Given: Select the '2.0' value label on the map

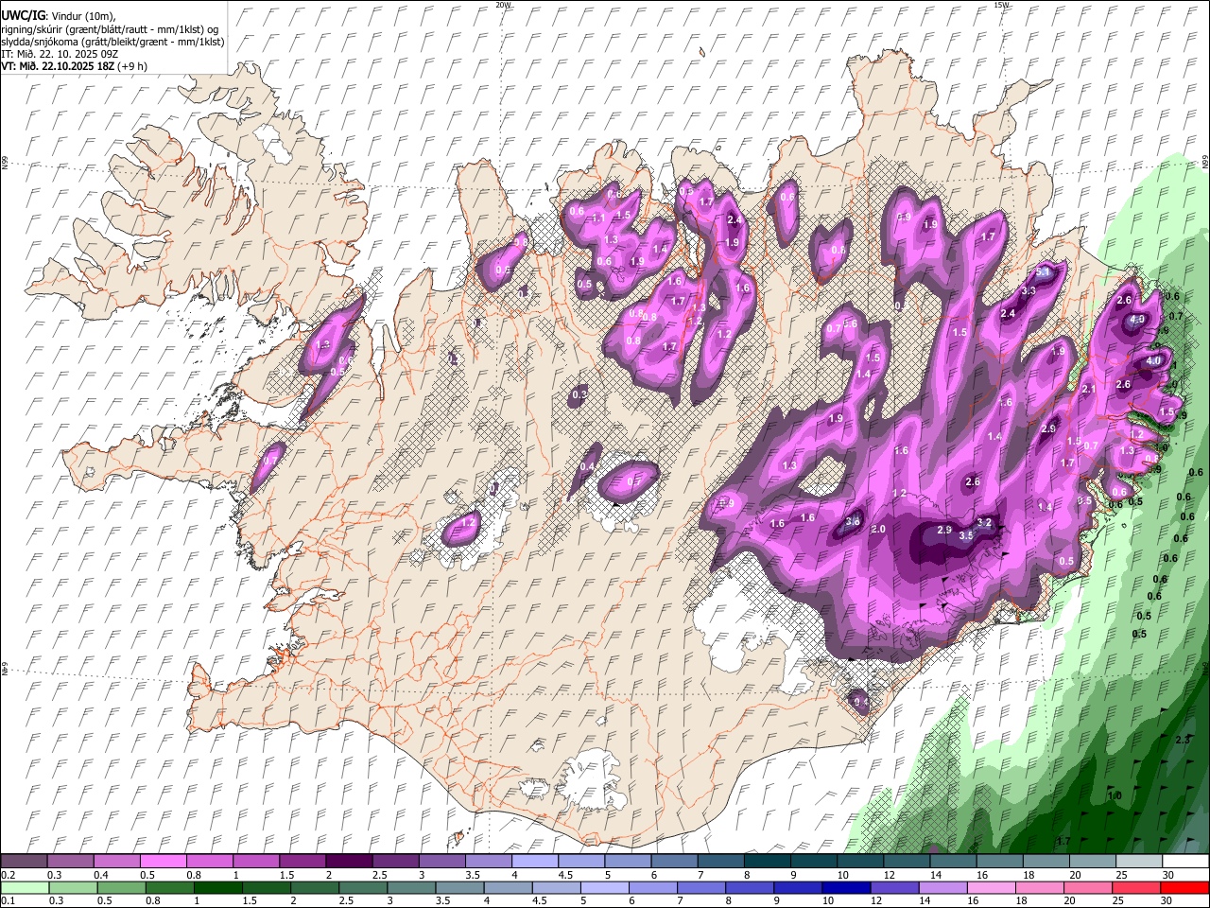Looking at the screenshot, I should pyautogui.click(x=878, y=530).
